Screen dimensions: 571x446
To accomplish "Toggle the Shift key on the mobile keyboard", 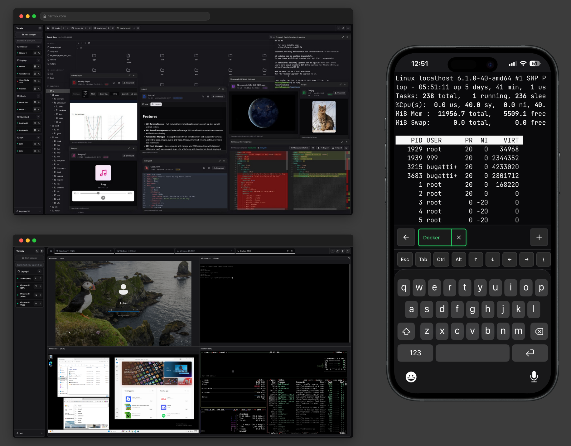I will point(406,331).
